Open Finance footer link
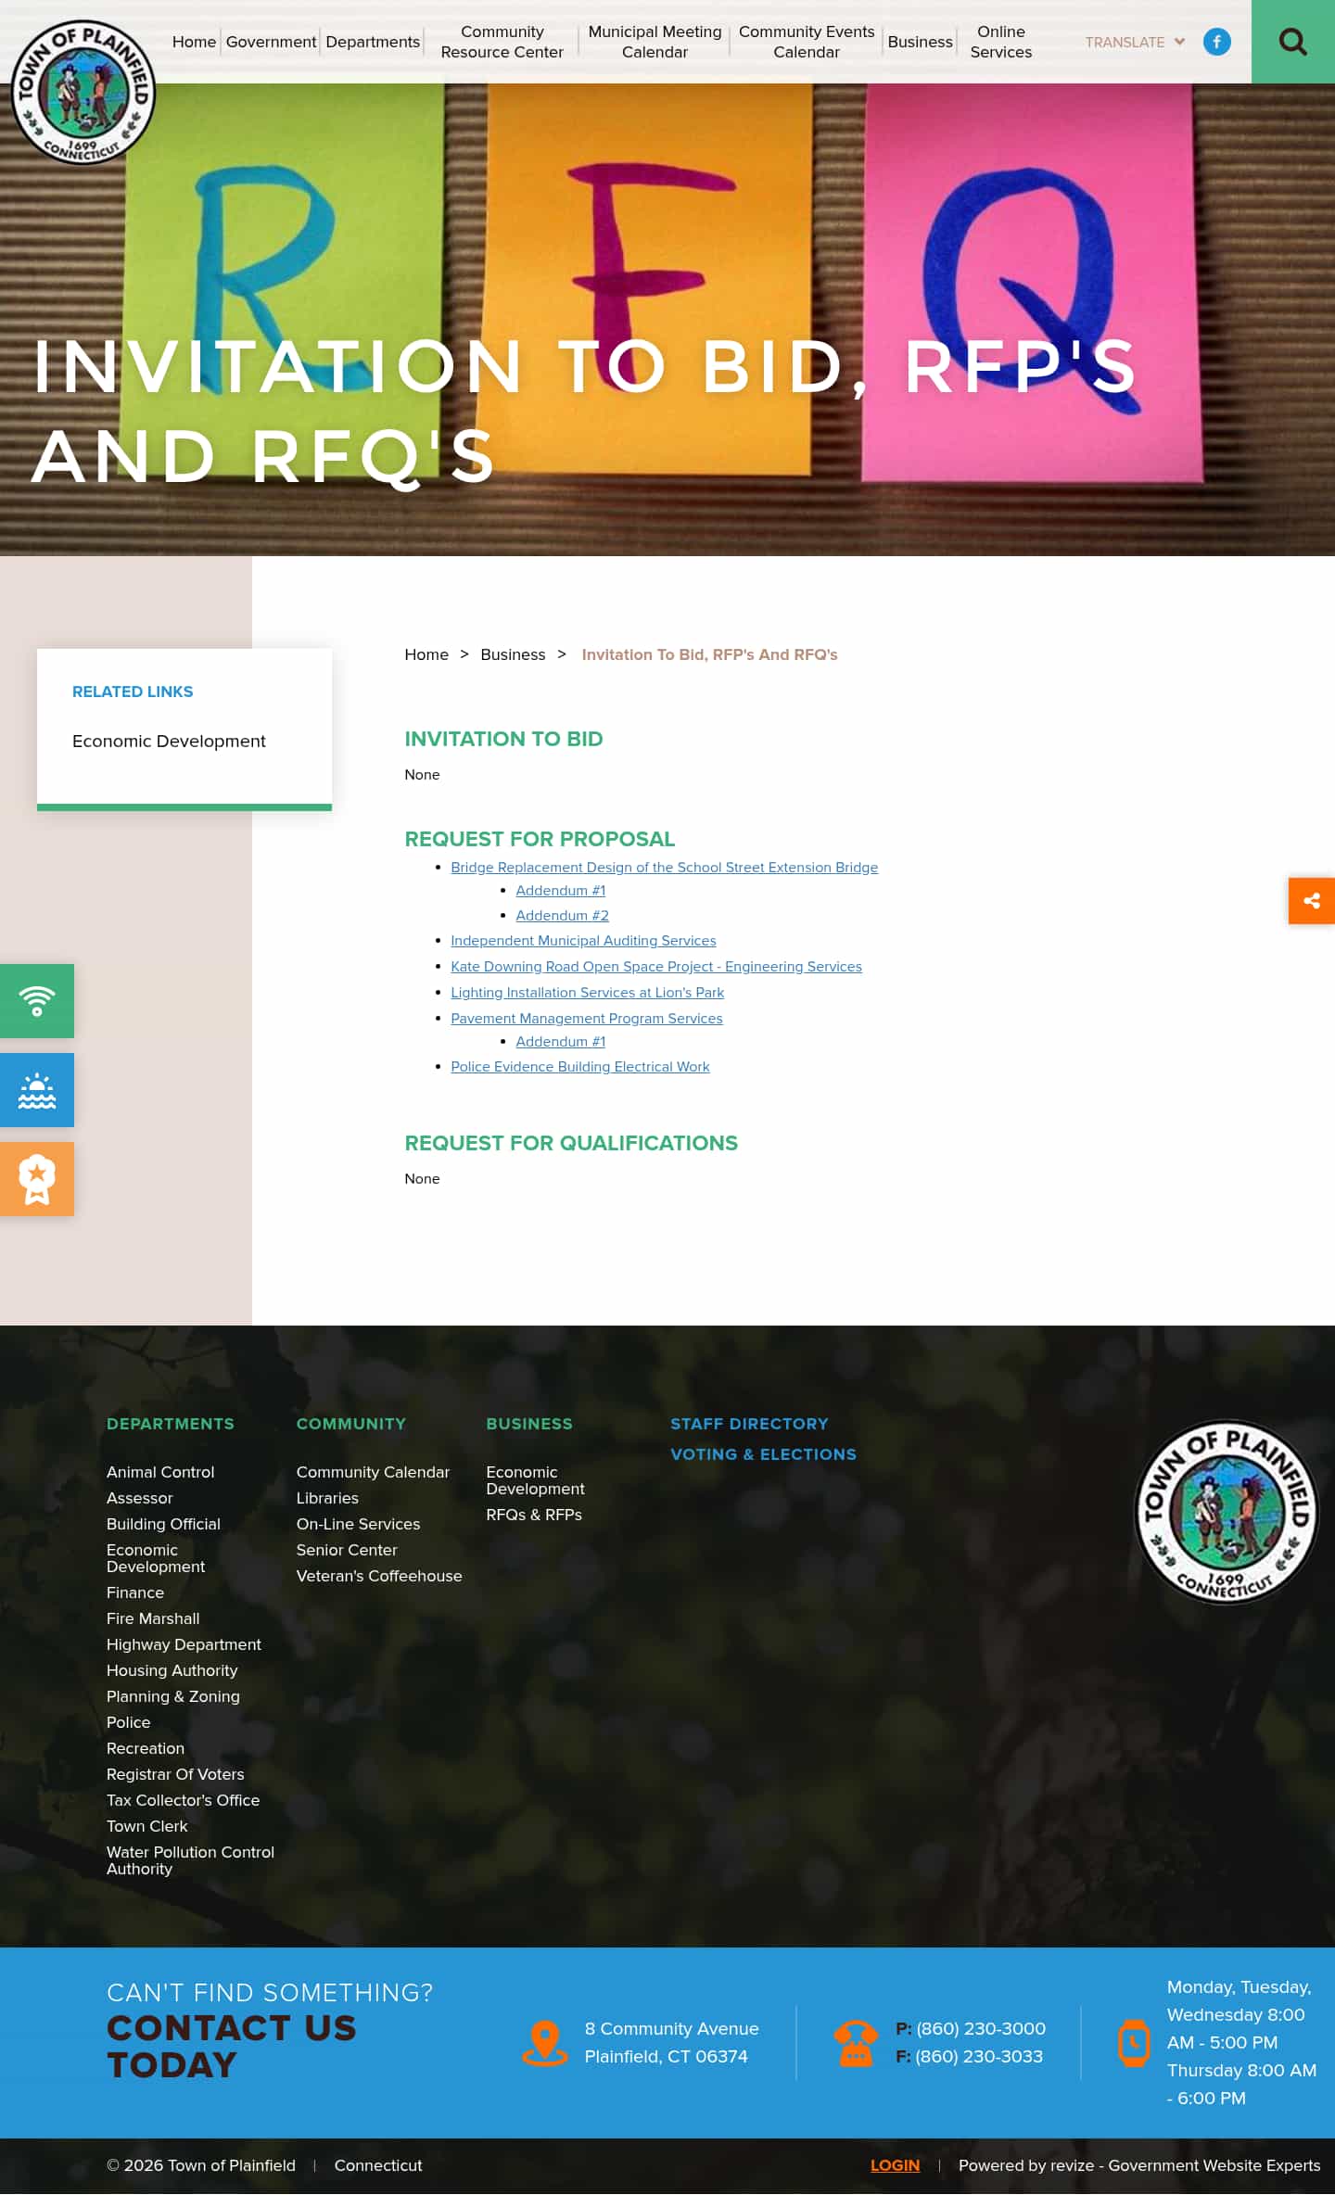The image size is (1335, 2195). point(135,1592)
